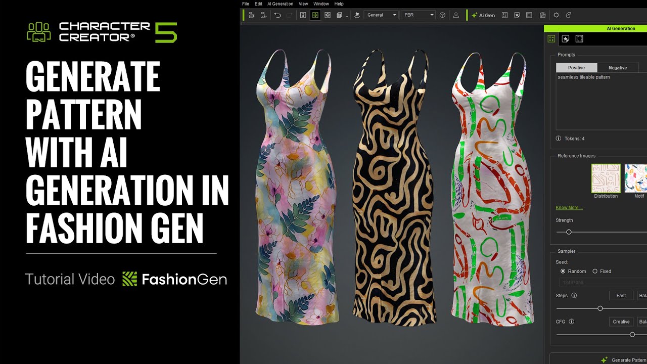The width and height of the screenshot is (647, 364).
Task: Click the toolbar pattern-grid icon after AI Gen
Action: (504, 15)
